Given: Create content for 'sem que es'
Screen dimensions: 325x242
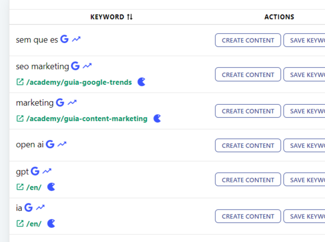Looking at the screenshot, I should pos(248,40).
